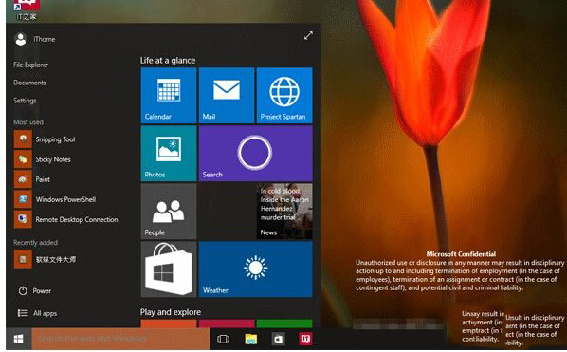Click the Windows Start button
Image resolution: width=567 pixels, height=352 pixels.
pos(18,339)
